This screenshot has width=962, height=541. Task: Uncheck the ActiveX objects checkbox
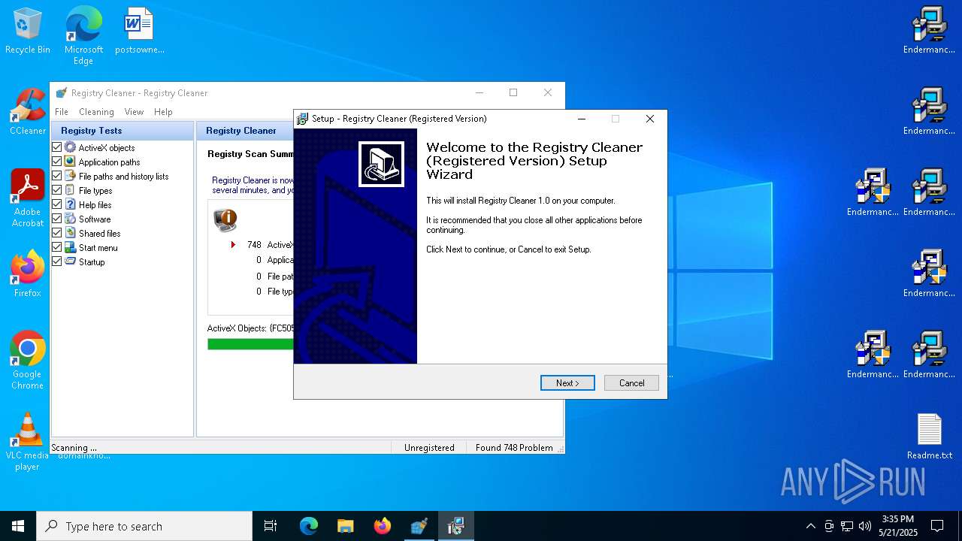(x=56, y=147)
